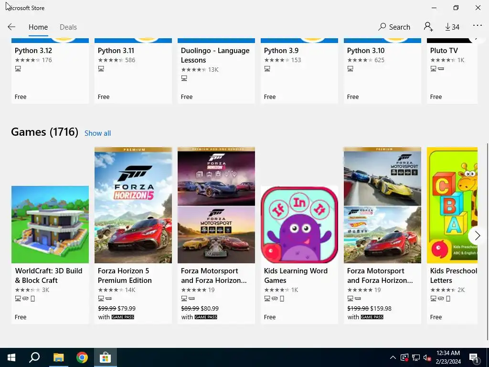This screenshot has width=489, height=367.
Task: Open Kids Learning Word Games thumbnail
Action: pyautogui.click(x=299, y=225)
